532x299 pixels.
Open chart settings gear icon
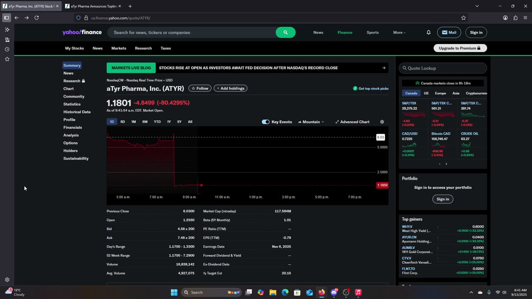[x=382, y=122]
